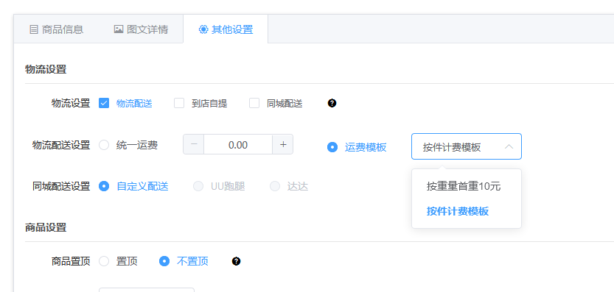Select the UU跑腿 radio button
The height and width of the screenshot is (292, 614).
point(198,187)
